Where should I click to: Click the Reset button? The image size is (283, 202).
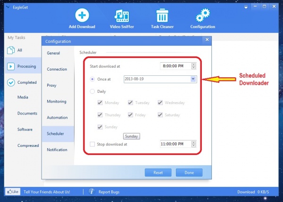[x=158, y=172]
